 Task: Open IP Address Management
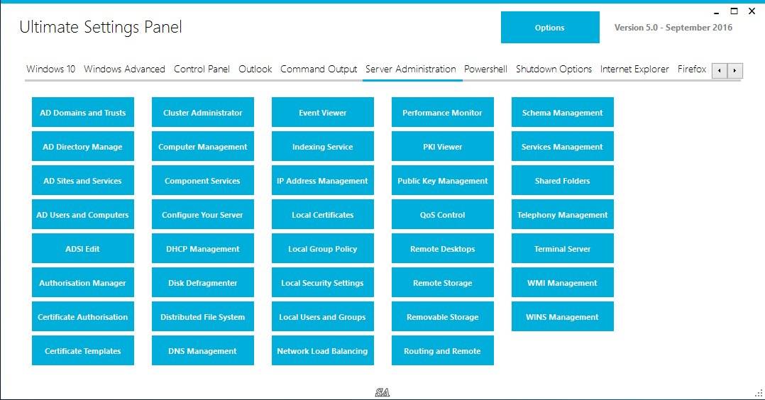[x=323, y=180]
